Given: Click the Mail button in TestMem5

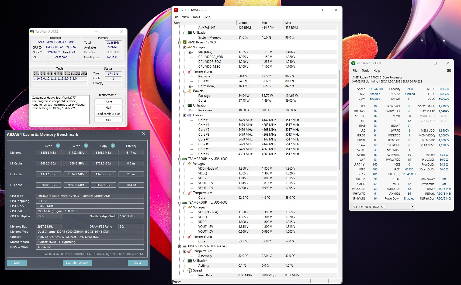Looking at the screenshot, I should point(108,108).
